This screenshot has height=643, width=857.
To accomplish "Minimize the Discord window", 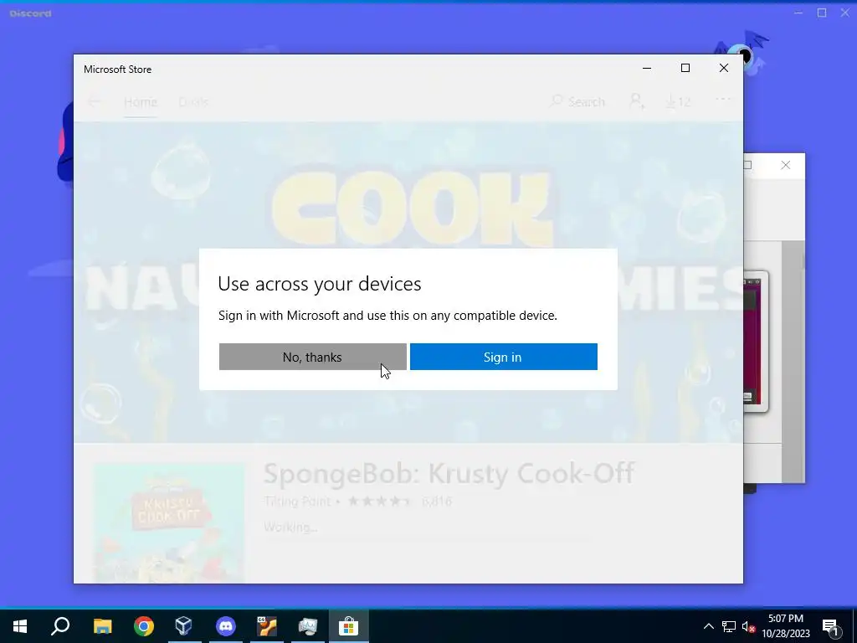I will point(798,13).
